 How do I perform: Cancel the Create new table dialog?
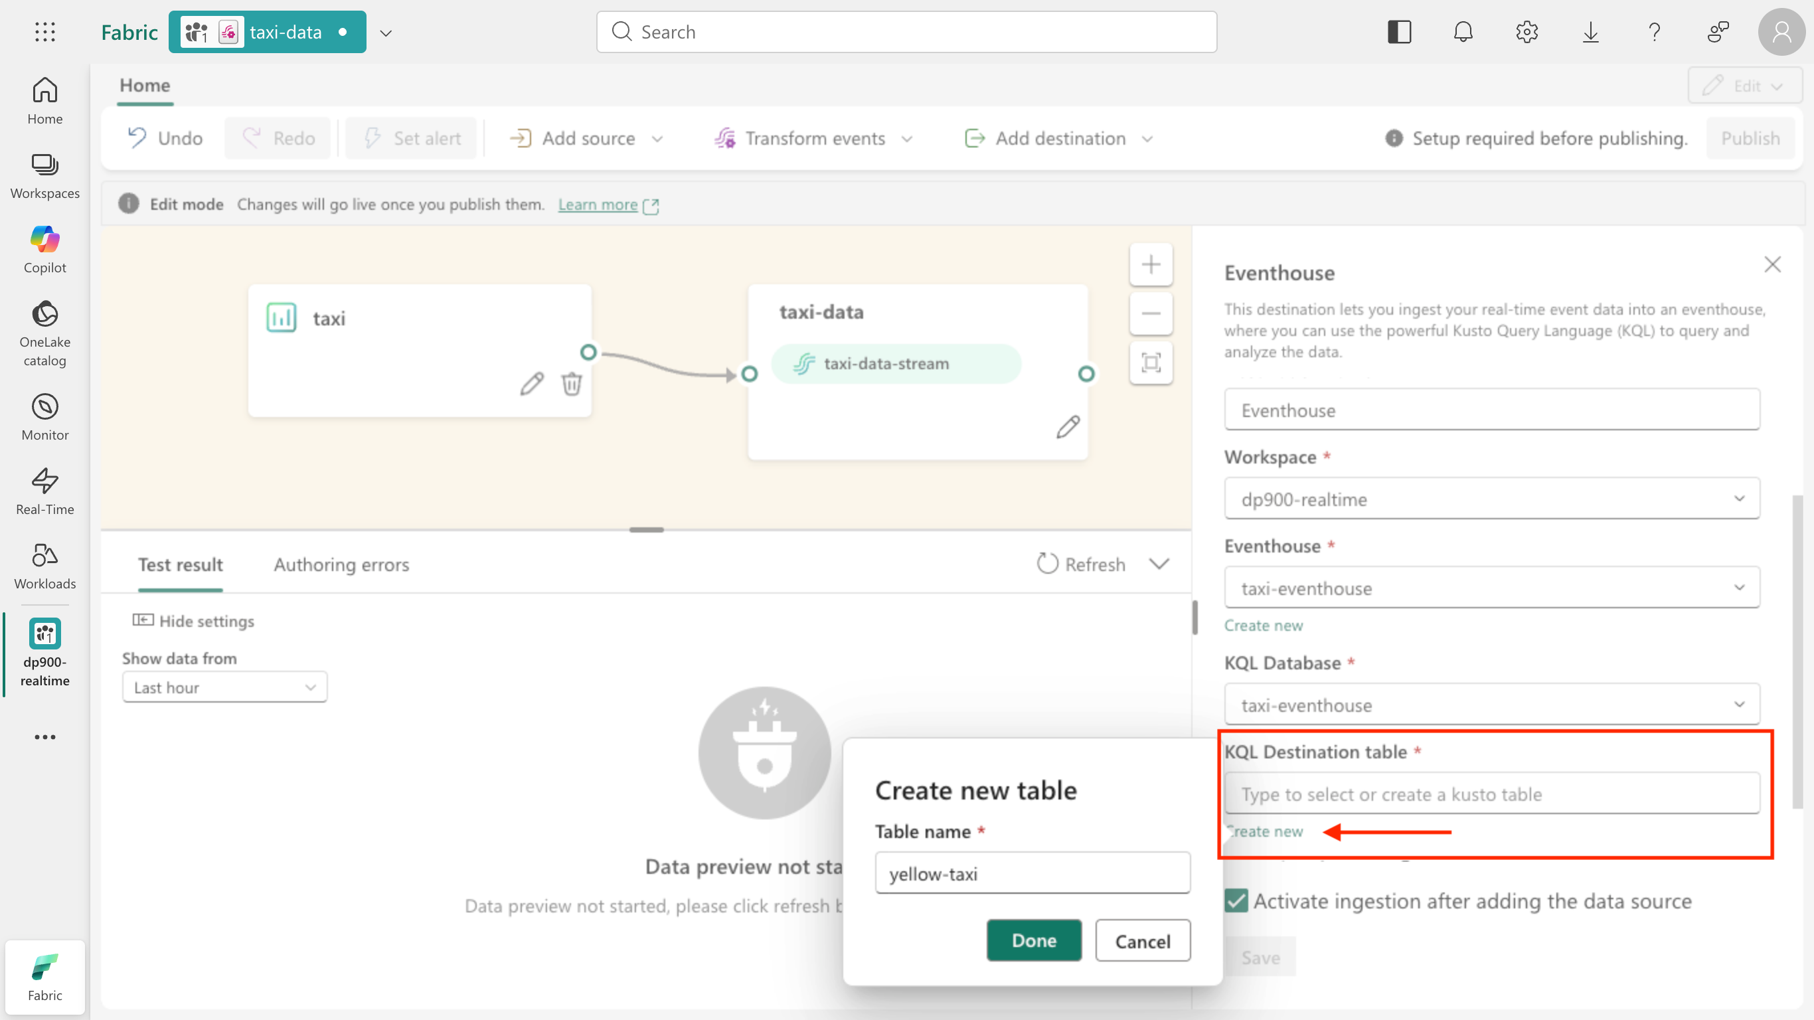pos(1143,940)
